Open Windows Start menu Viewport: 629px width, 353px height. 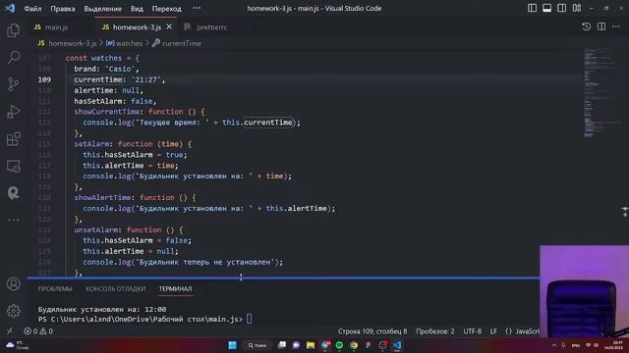tap(232, 345)
